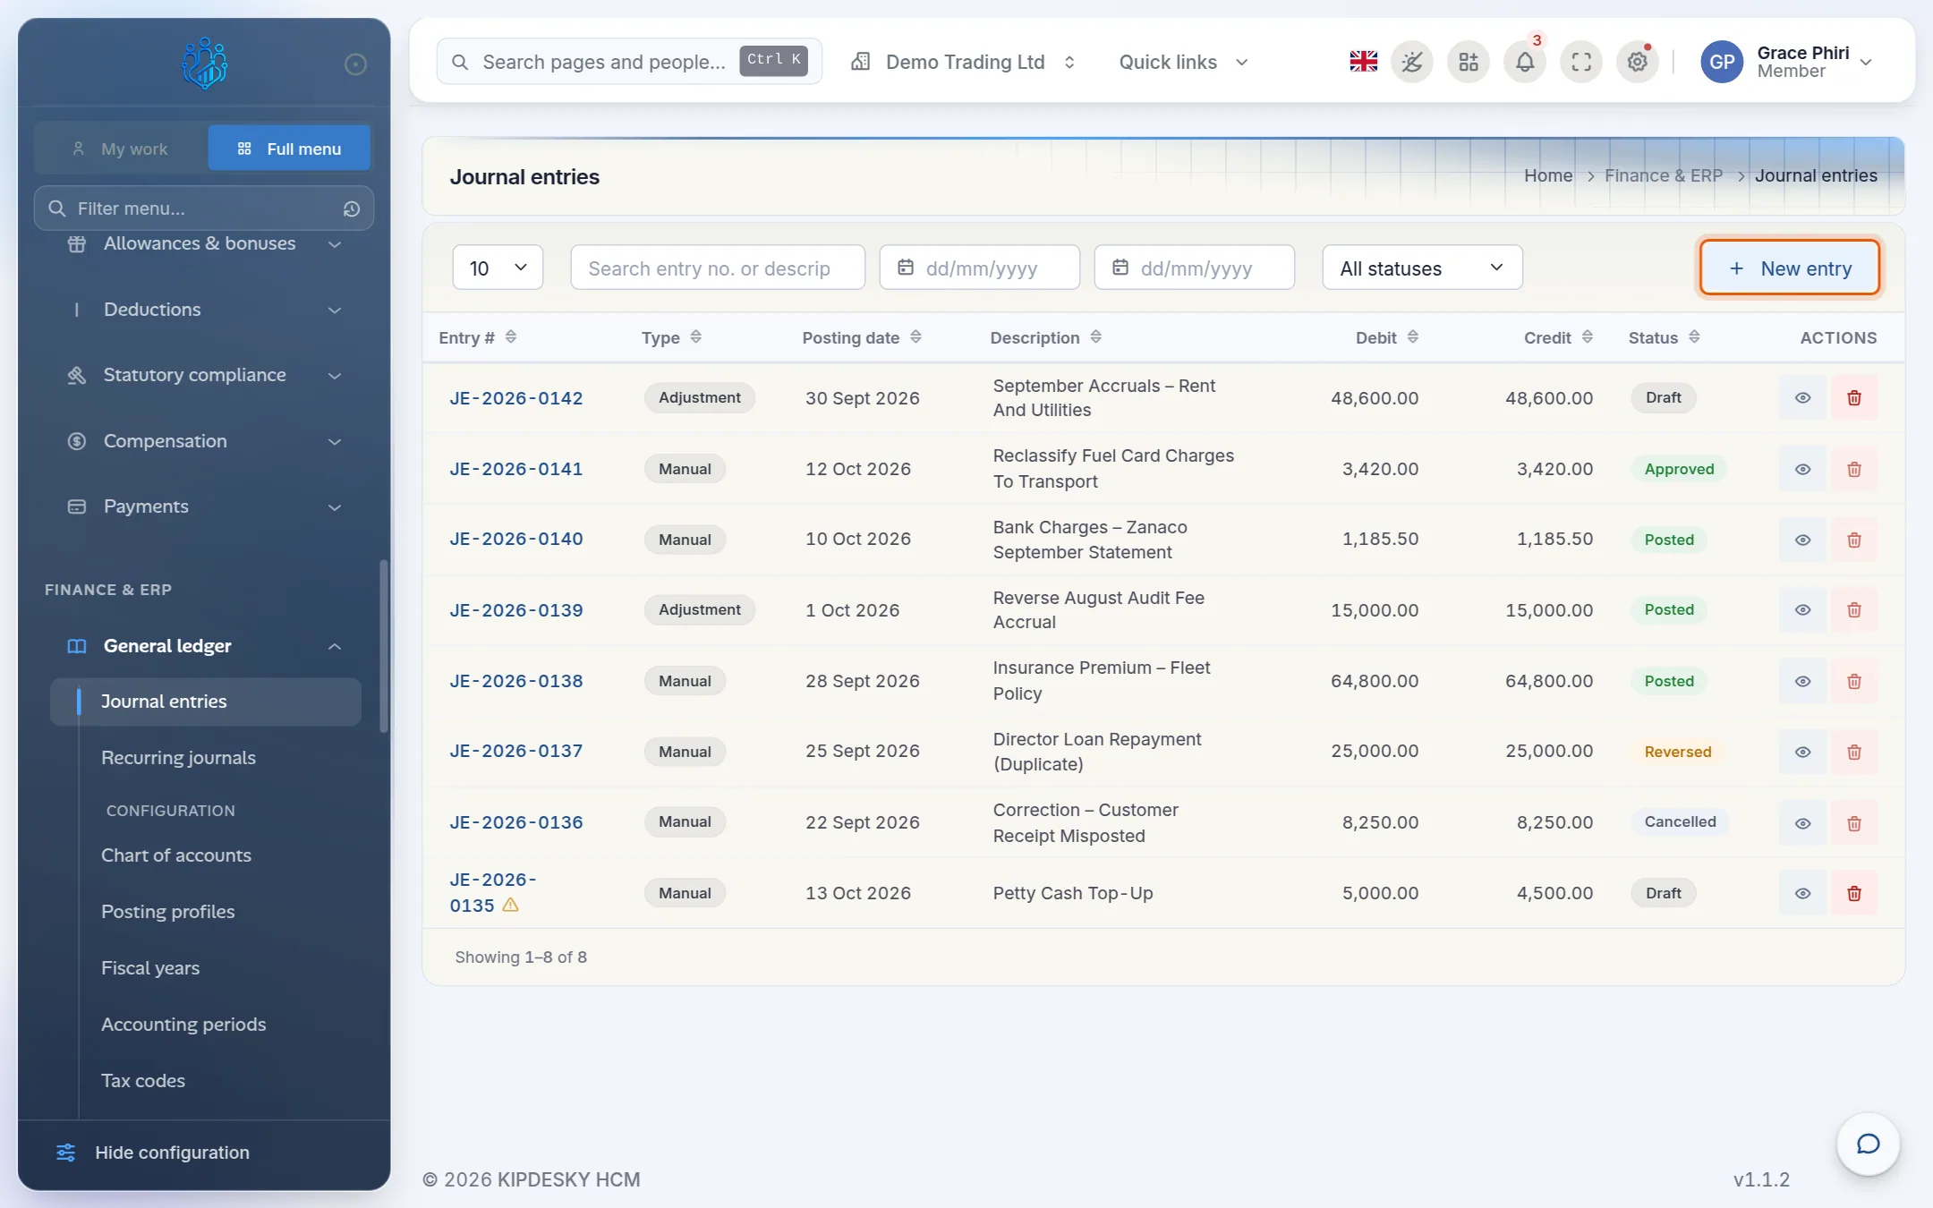Expand the Statutory compliance menu
Image resolution: width=1933 pixels, height=1208 pixels.
coord(204,375)
